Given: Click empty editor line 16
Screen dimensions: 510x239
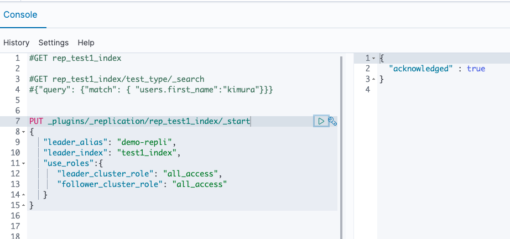Looking at the screenshot, I should click(182, 216).
